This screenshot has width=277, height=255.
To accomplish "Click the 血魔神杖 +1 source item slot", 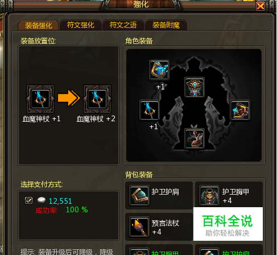I will 40,99.
